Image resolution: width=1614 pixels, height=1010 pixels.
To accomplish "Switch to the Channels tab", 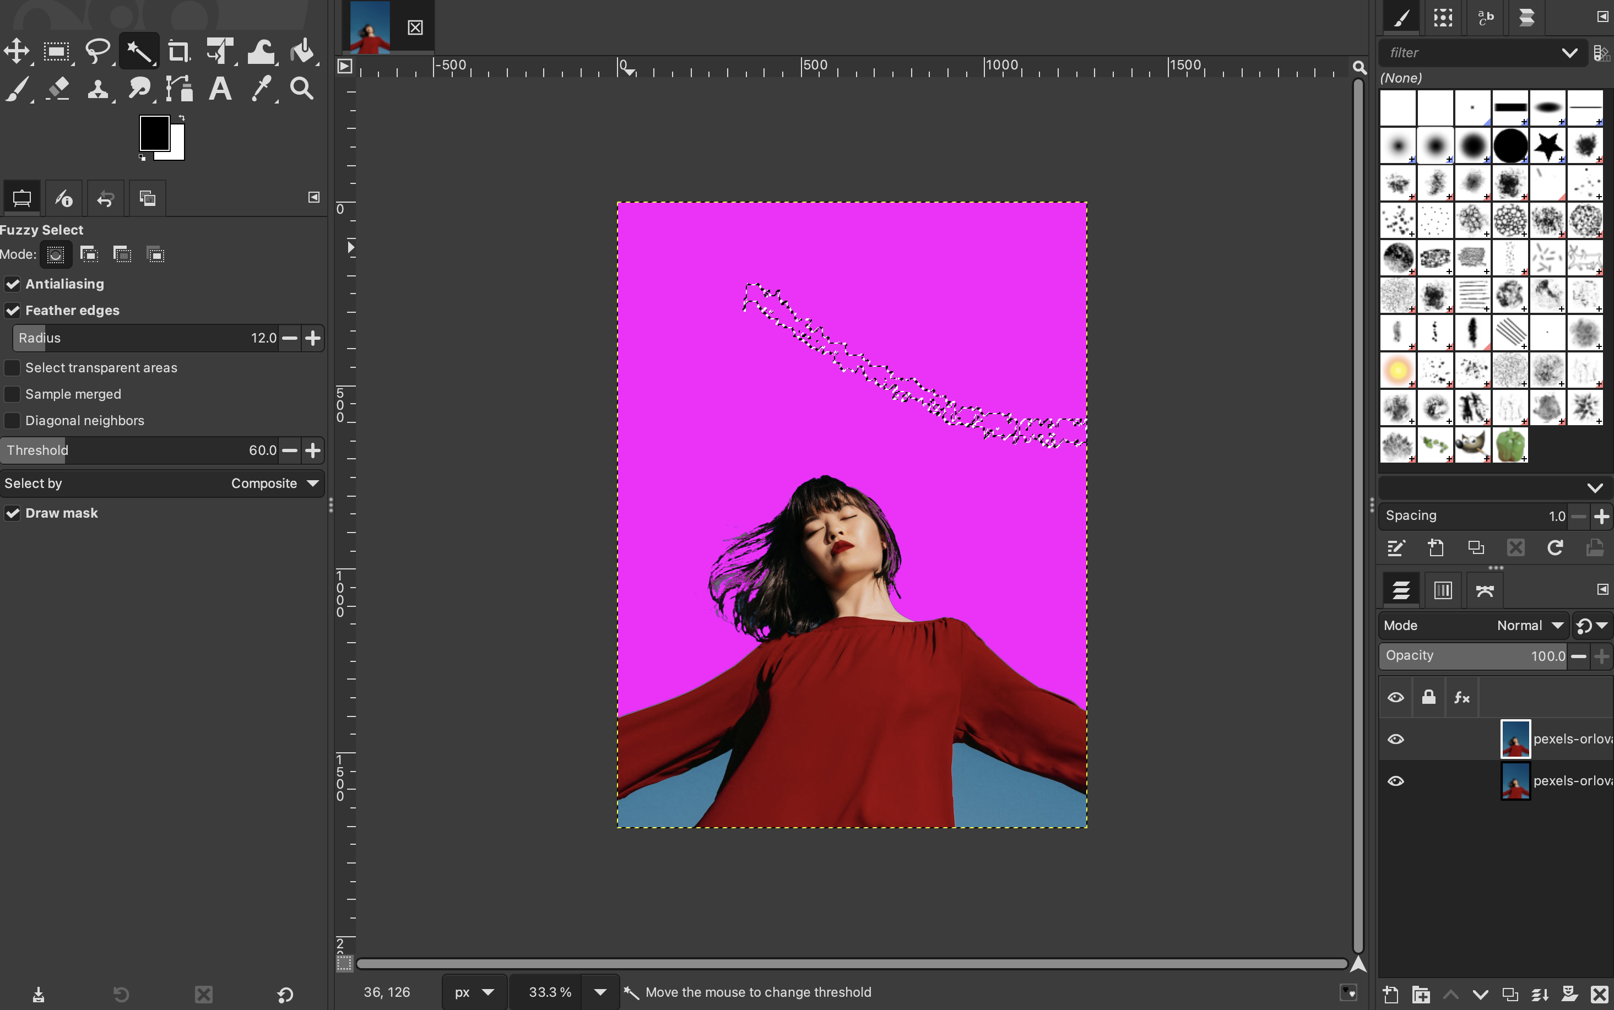I will [x=1442, y=590].
